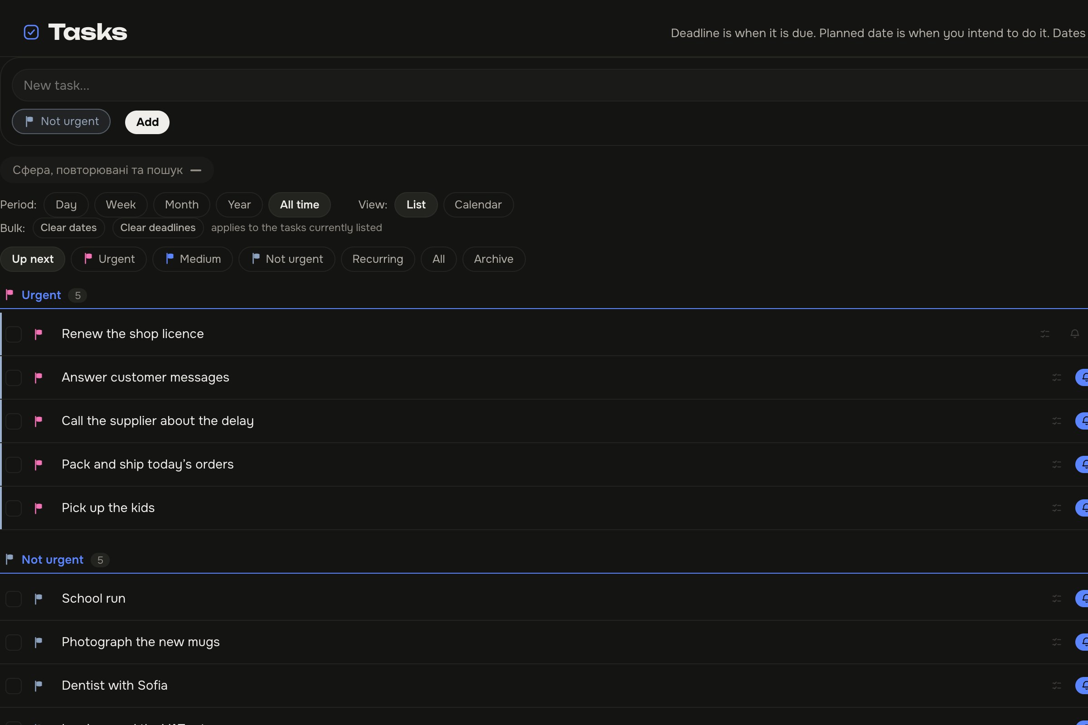This screenshot has width=1088, height=725.
Task: Check off Answer customer messages
Action: pyautogui.click(x=14, y=378)
